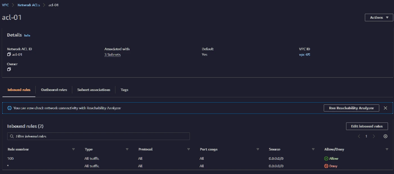Click the asterisk rule number cell
Image resolution: width=394 pixels, height=174 pixels.
click(8, 166)
